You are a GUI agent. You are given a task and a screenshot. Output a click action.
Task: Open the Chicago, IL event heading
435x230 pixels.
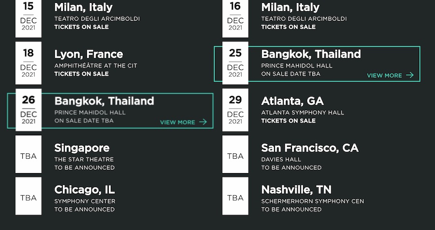tap(85, 189)
